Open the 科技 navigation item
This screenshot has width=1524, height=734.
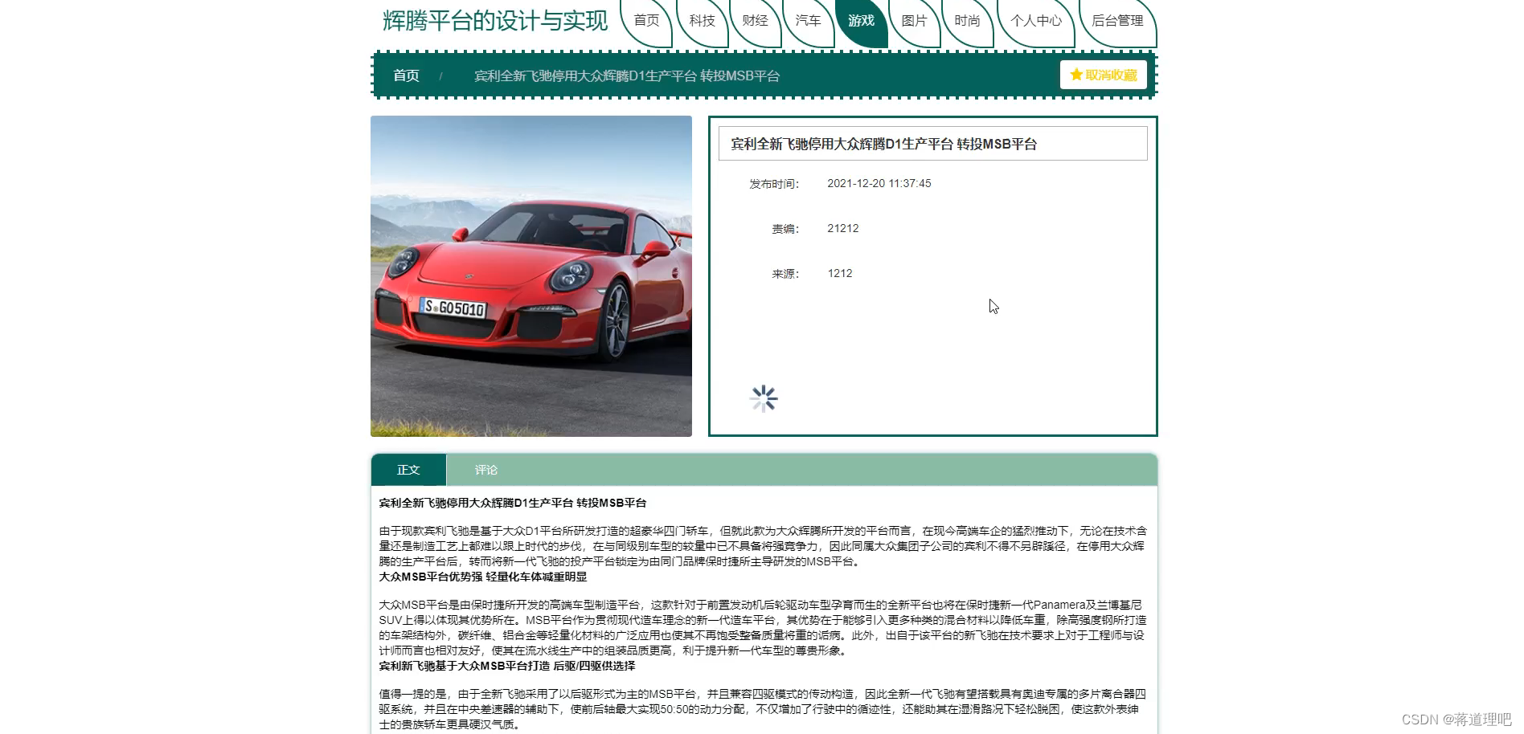click(x=701, y=22)
